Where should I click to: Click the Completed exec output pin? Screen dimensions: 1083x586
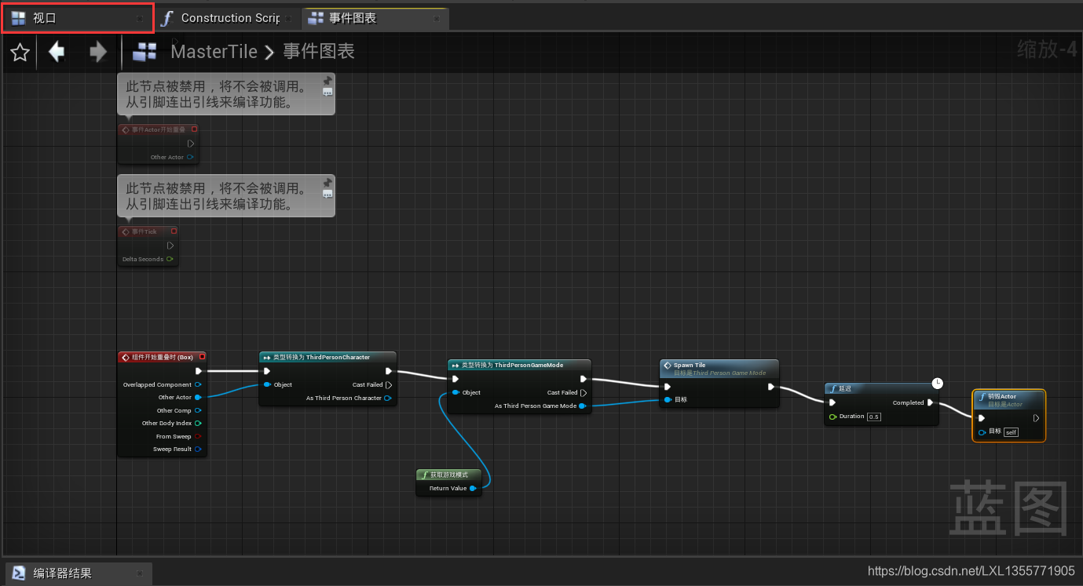click(x=931, y=402)
